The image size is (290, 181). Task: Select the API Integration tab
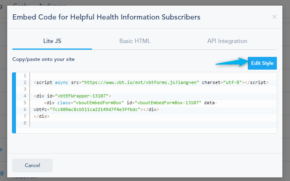[x=227, y=41]
